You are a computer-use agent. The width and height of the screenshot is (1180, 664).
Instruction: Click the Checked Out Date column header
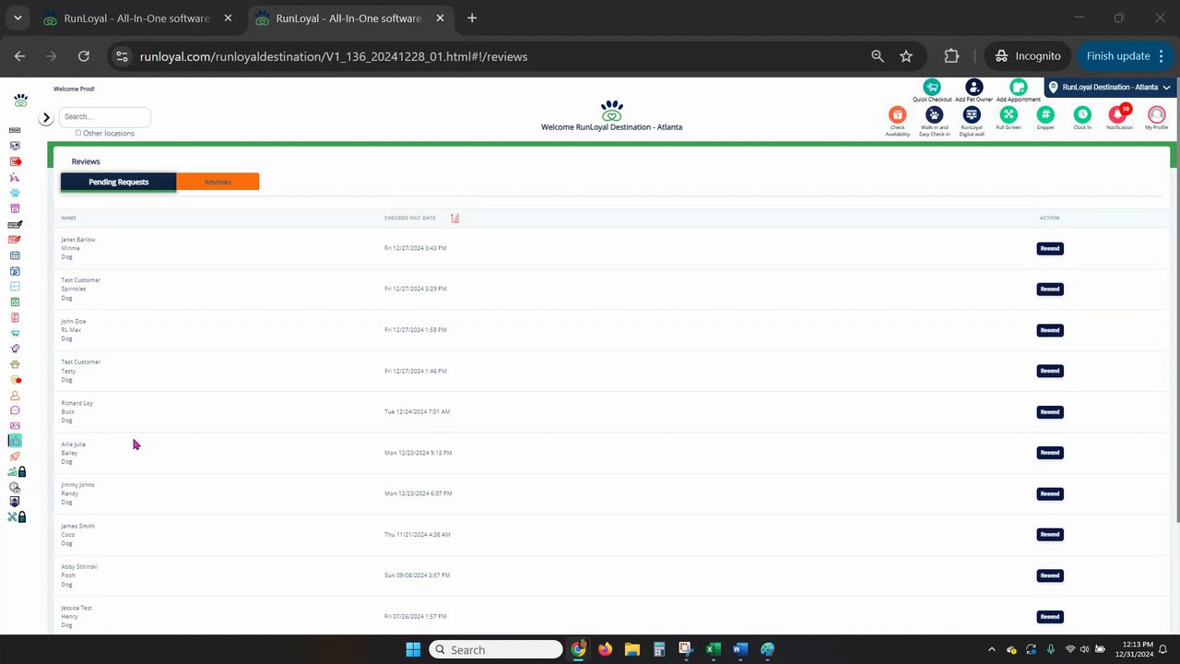(x=410, y=218)
